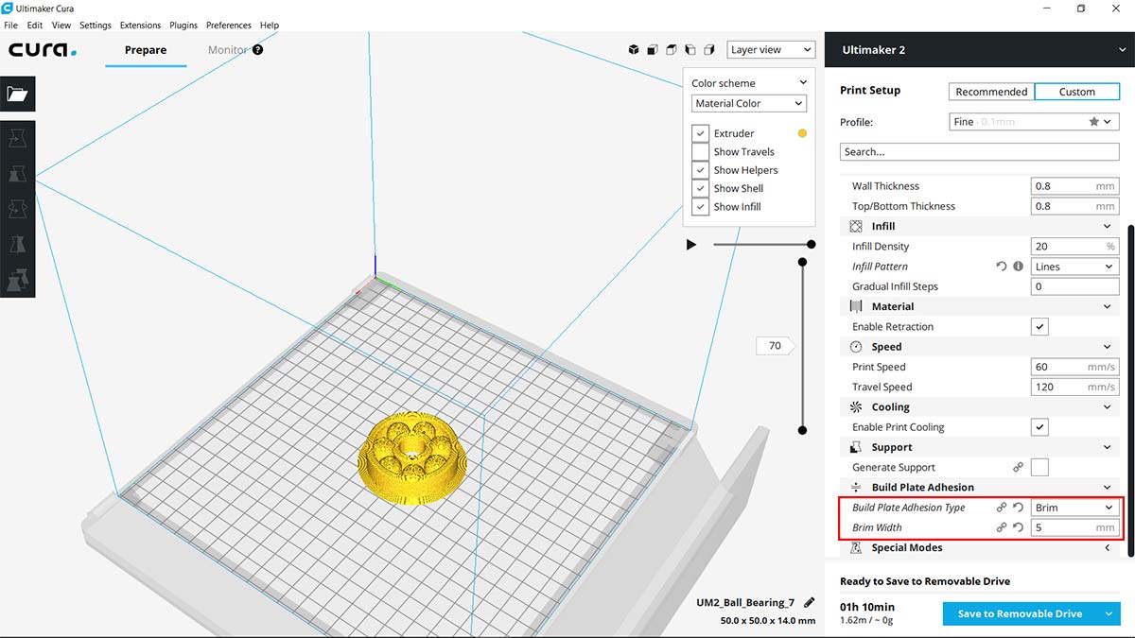Open the Infill Pattern info icon

pyautogui.click(x=1019, y=267)
